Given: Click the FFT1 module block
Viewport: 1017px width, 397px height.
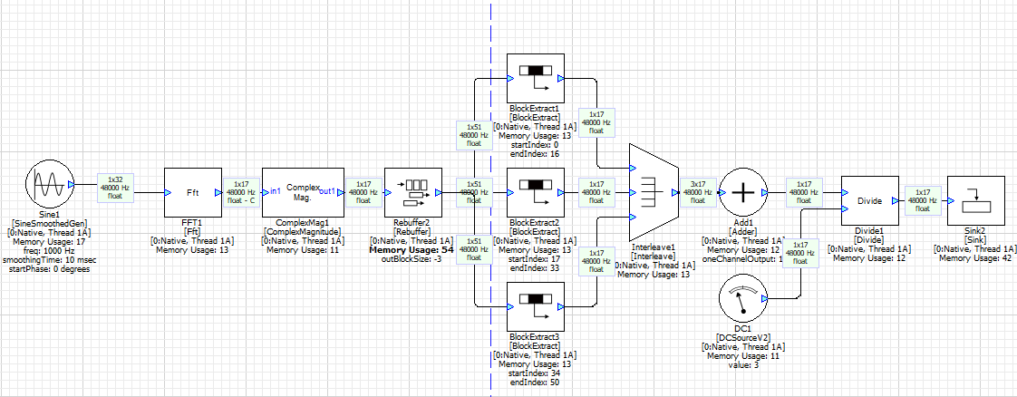Looking at the screenshot, I should 192,193.
